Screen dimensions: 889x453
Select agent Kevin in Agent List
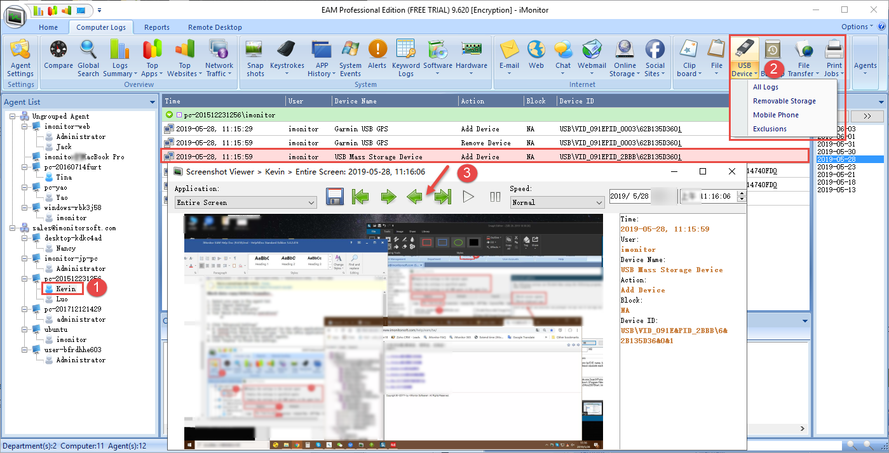(65, 289)
